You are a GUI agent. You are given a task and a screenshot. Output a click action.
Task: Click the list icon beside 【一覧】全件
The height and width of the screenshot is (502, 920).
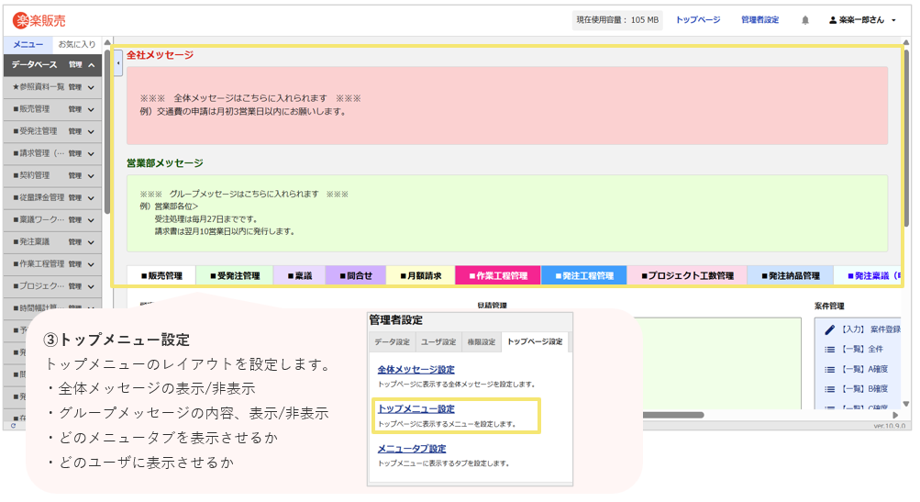(829, 350)
